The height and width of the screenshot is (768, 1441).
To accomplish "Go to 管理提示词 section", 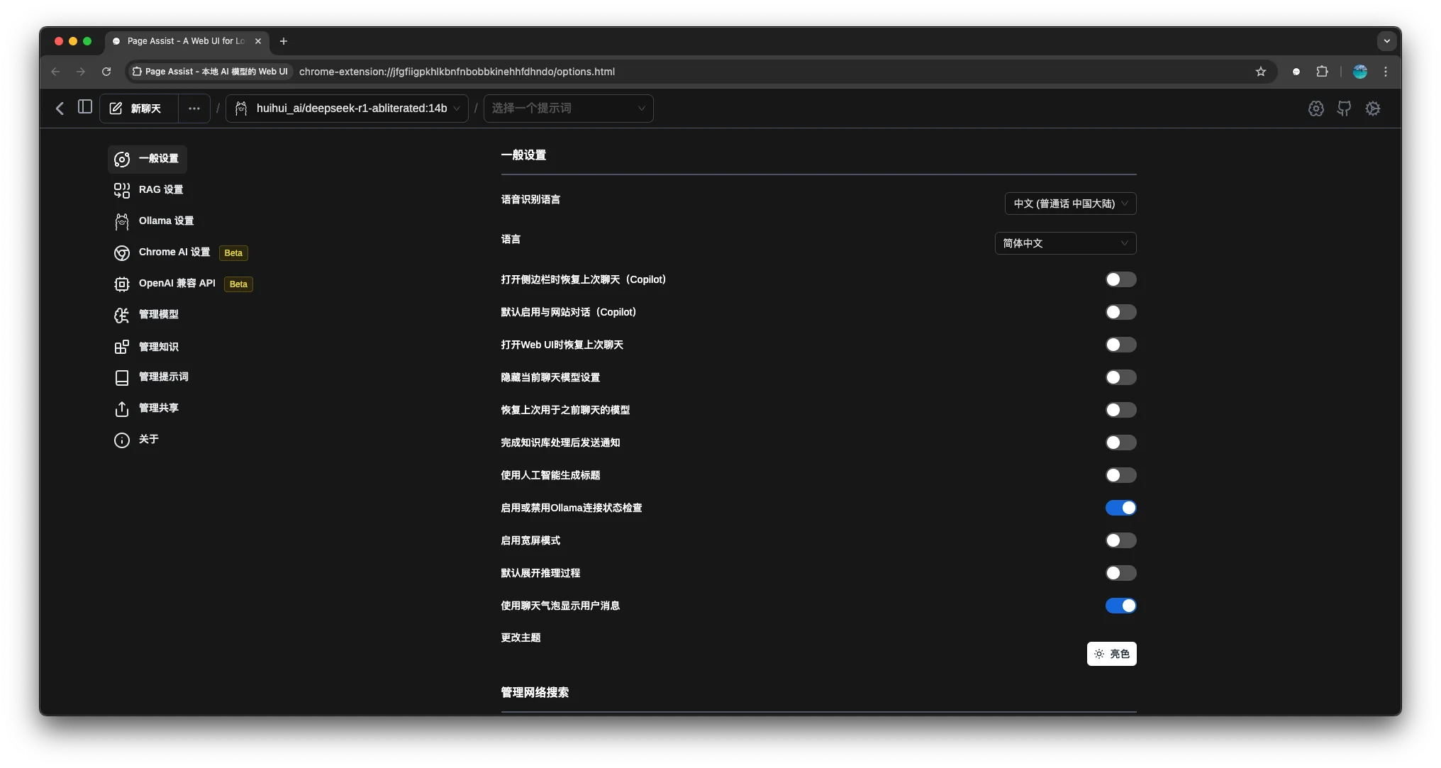I will click(x=152, y=377).
